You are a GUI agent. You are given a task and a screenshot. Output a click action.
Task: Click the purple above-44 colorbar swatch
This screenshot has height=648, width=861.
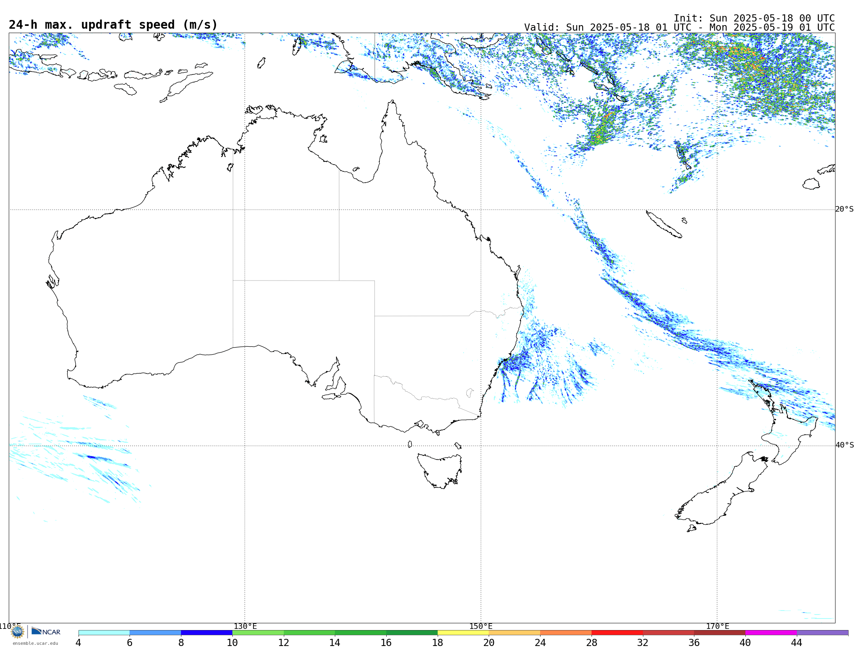point(822,633)
